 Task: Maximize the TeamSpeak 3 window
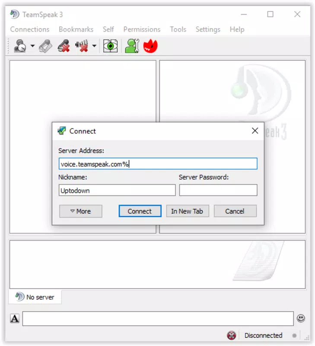(x=270, y=14)
